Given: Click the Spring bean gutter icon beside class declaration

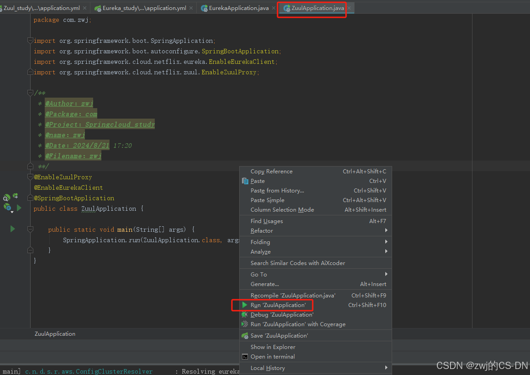Looking at the screenshot, I should click(x=7, y=208).
